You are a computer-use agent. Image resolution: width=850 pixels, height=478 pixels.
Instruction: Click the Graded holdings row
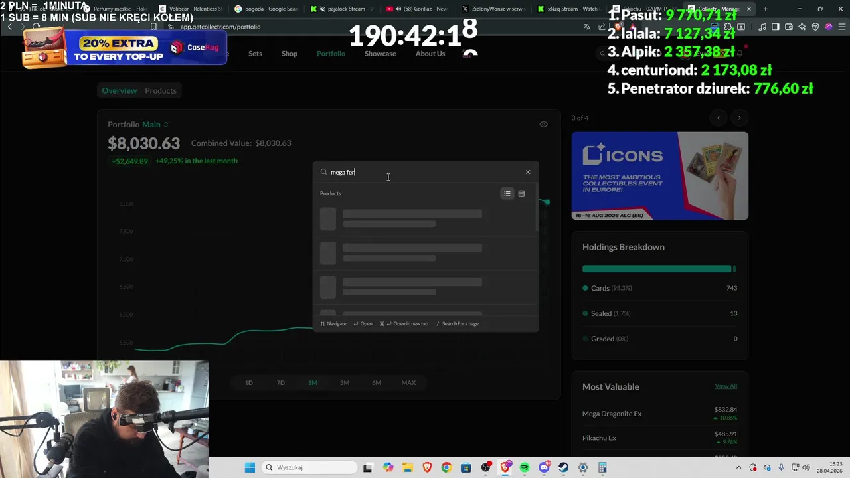tap(659, 339)
